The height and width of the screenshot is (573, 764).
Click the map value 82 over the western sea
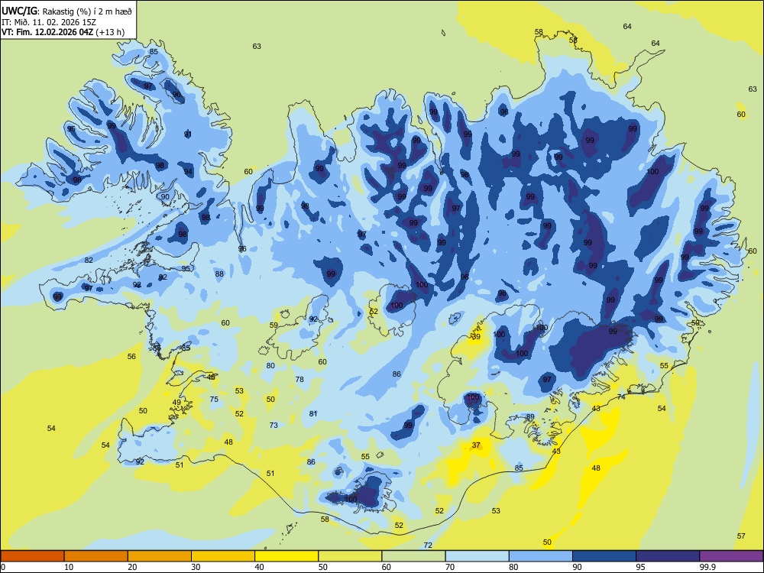pos(89,261)
